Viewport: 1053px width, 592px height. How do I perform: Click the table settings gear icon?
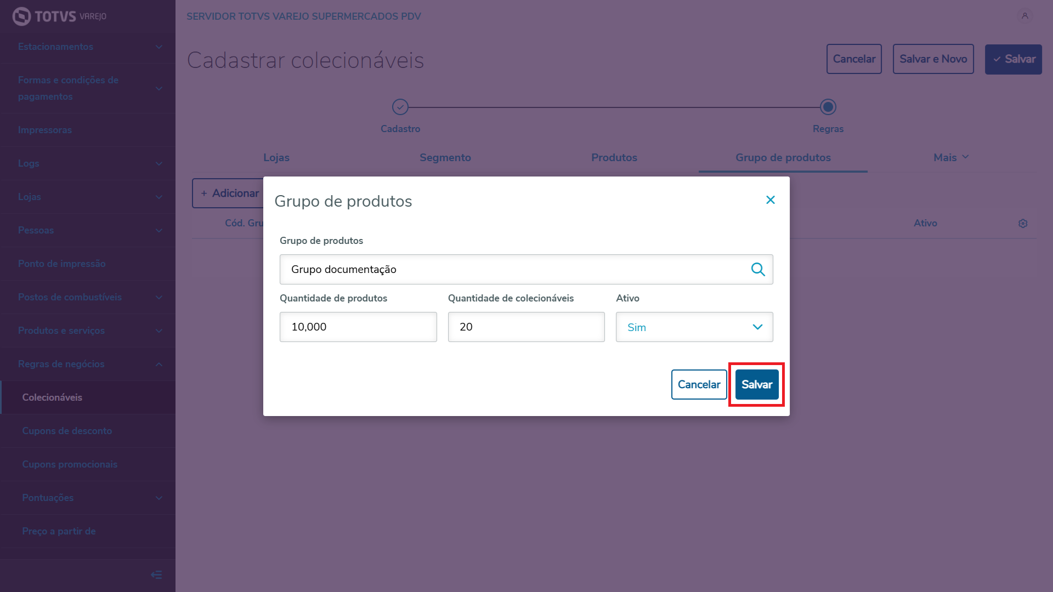(x=1023, y=224)
